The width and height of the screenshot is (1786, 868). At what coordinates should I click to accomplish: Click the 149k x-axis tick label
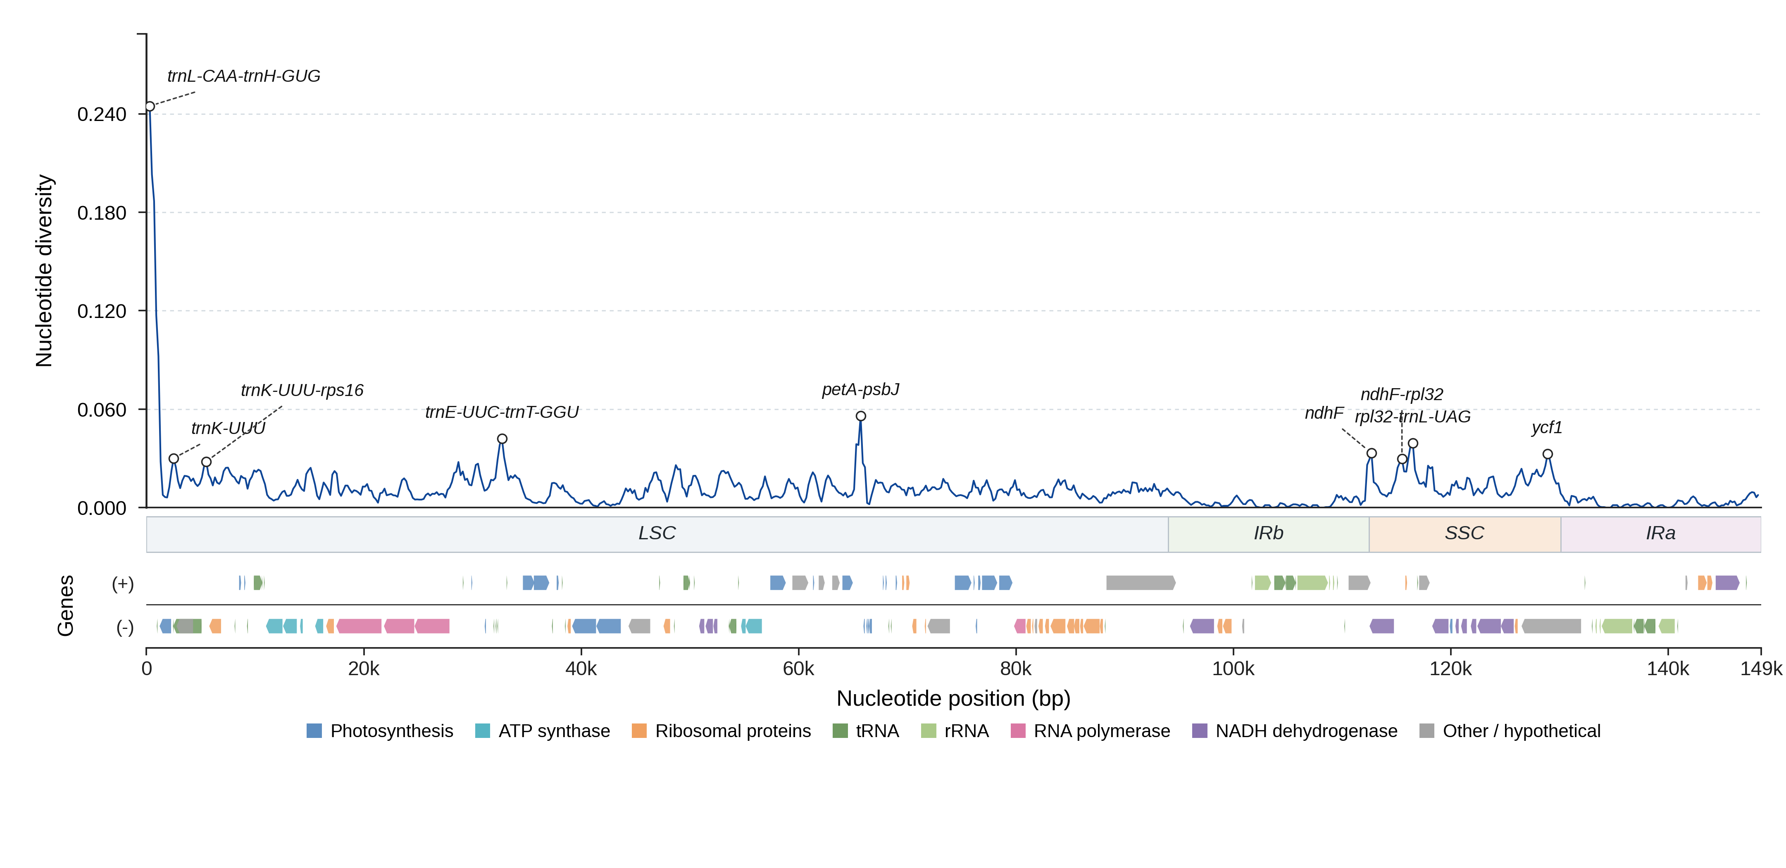point(1761,669)
